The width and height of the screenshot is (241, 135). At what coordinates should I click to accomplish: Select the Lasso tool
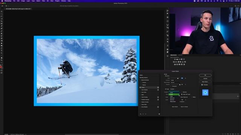(2, 16)
